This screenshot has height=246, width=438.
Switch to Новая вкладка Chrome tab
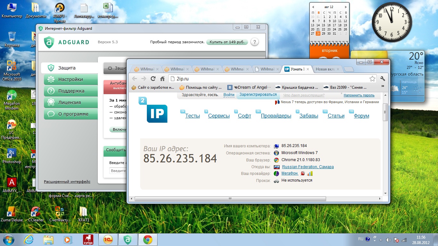coord(326,69)
